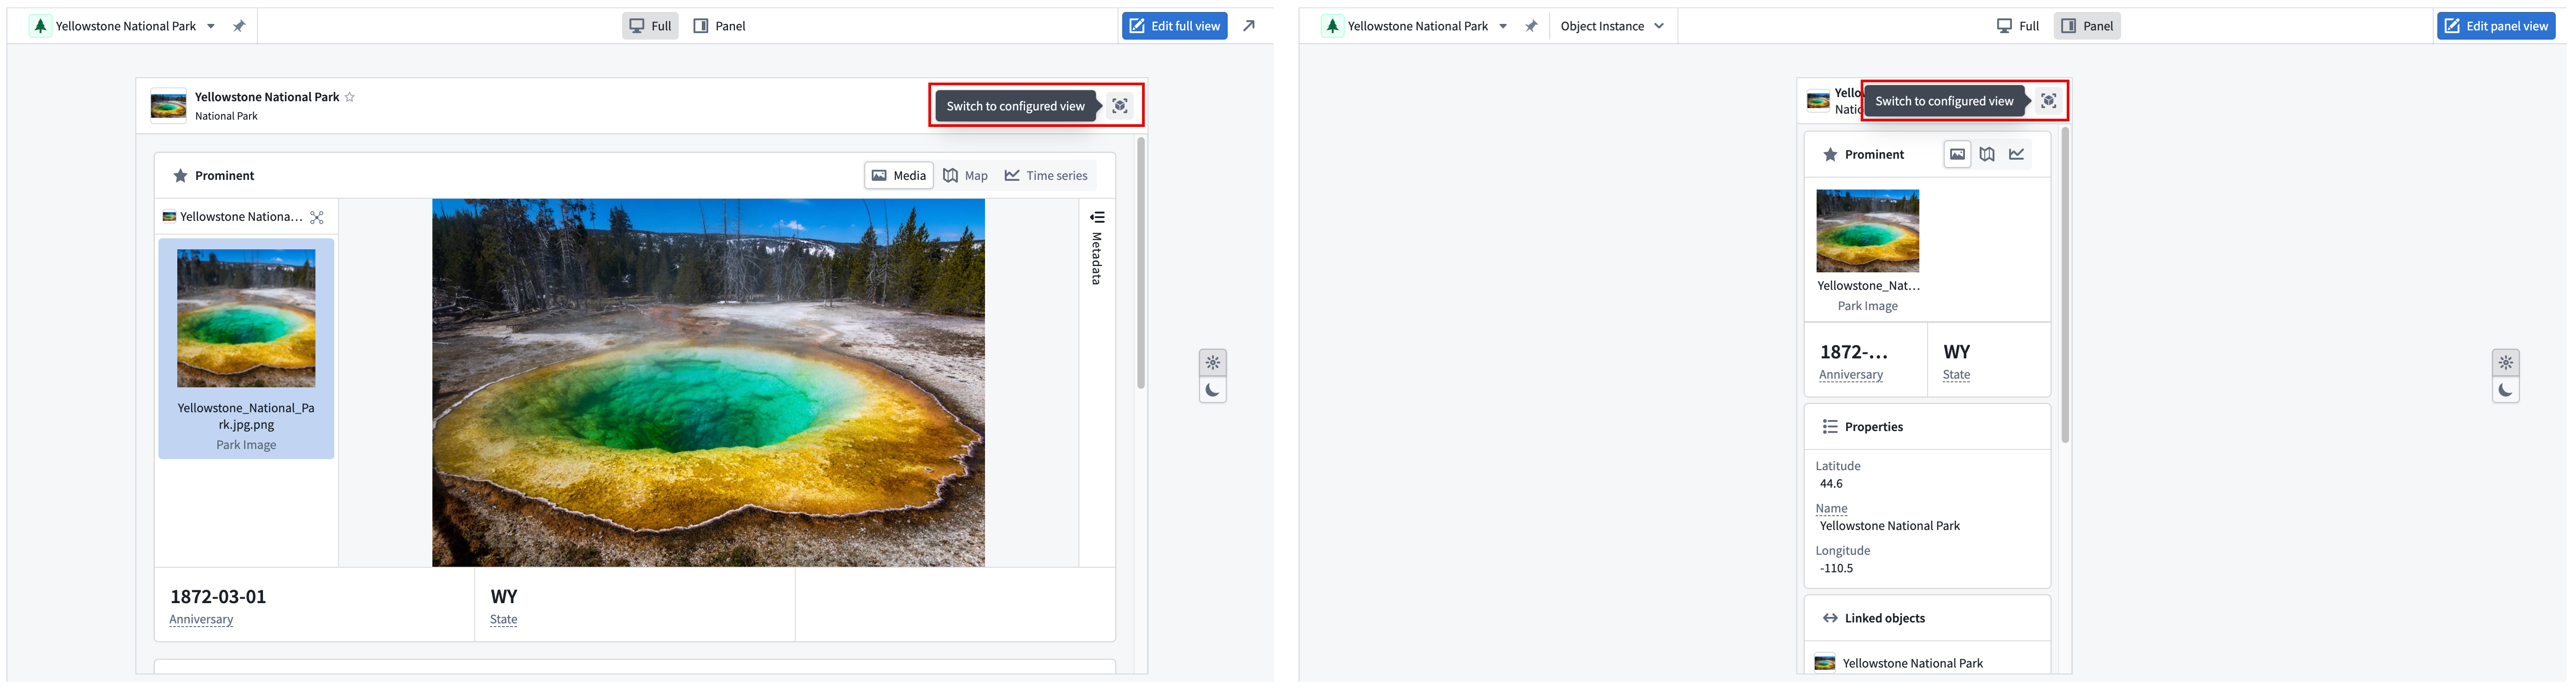Image resolution: width=2576 pixels, height=691 pixels.
Task: Click the expand crosshair icon on the media widget
Action: pyautogui.click(x=316, y=216)
